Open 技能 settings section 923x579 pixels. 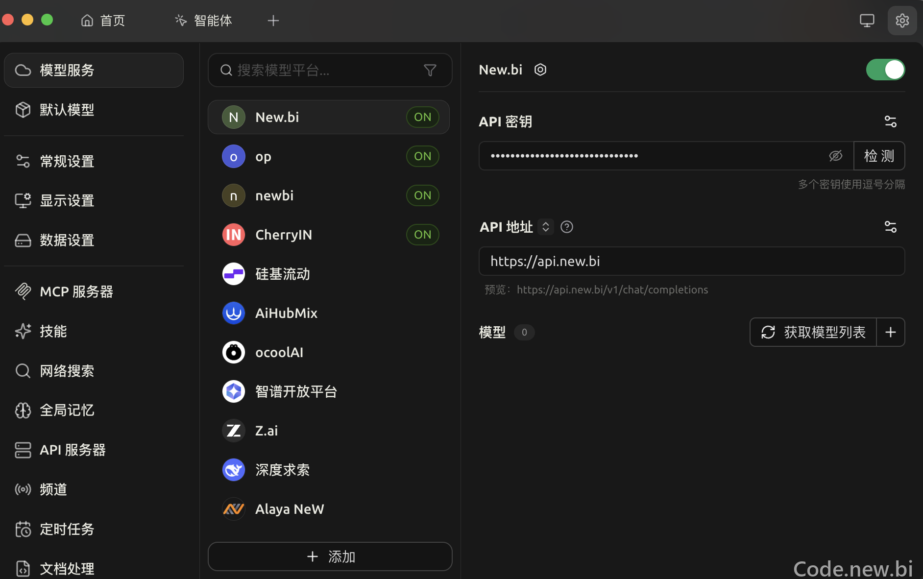pos(94,331)
